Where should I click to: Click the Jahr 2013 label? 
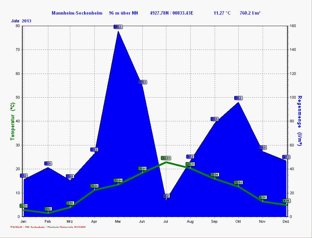pos(21,21)
